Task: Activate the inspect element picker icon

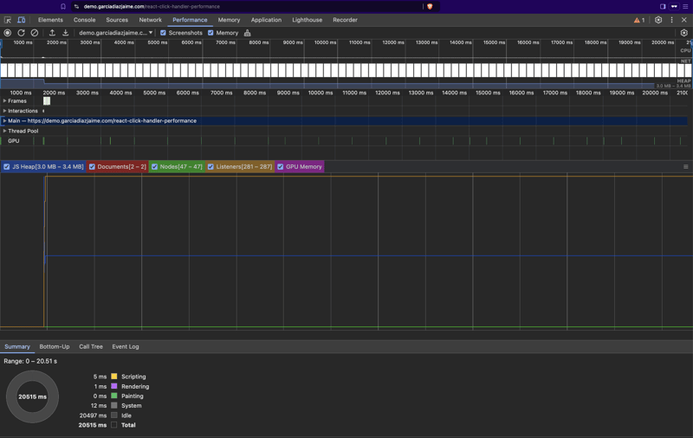Action: [8, 20]
